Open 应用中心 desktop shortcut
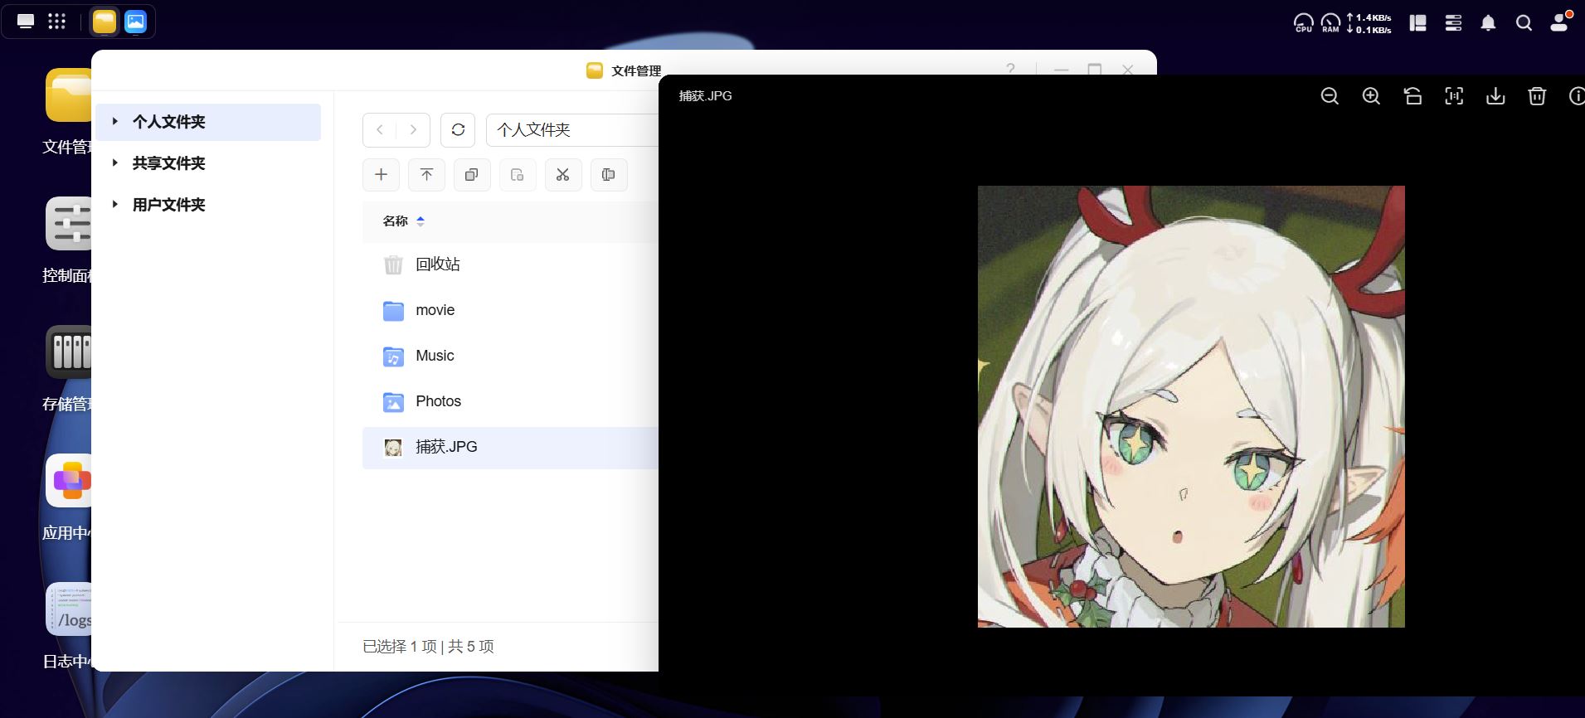This screenshot has height=718, width=1585. [66, 498]
